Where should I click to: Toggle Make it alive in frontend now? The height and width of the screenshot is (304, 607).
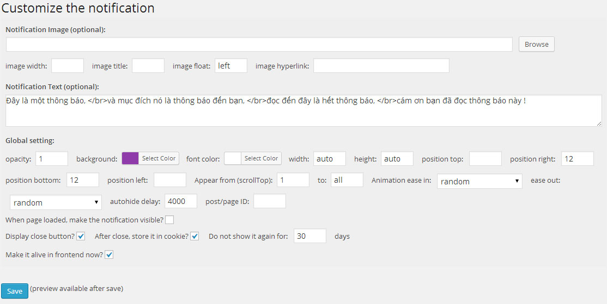(109, 255)
